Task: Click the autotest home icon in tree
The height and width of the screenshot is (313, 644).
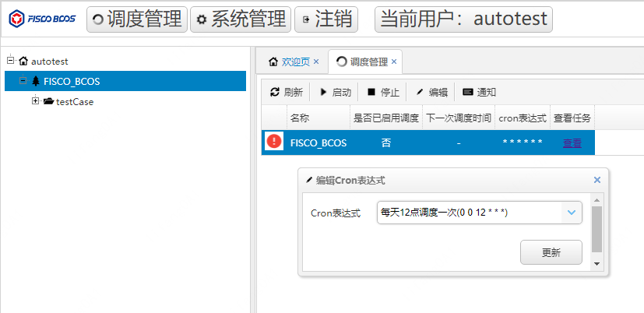Action: tap(24, 62)
